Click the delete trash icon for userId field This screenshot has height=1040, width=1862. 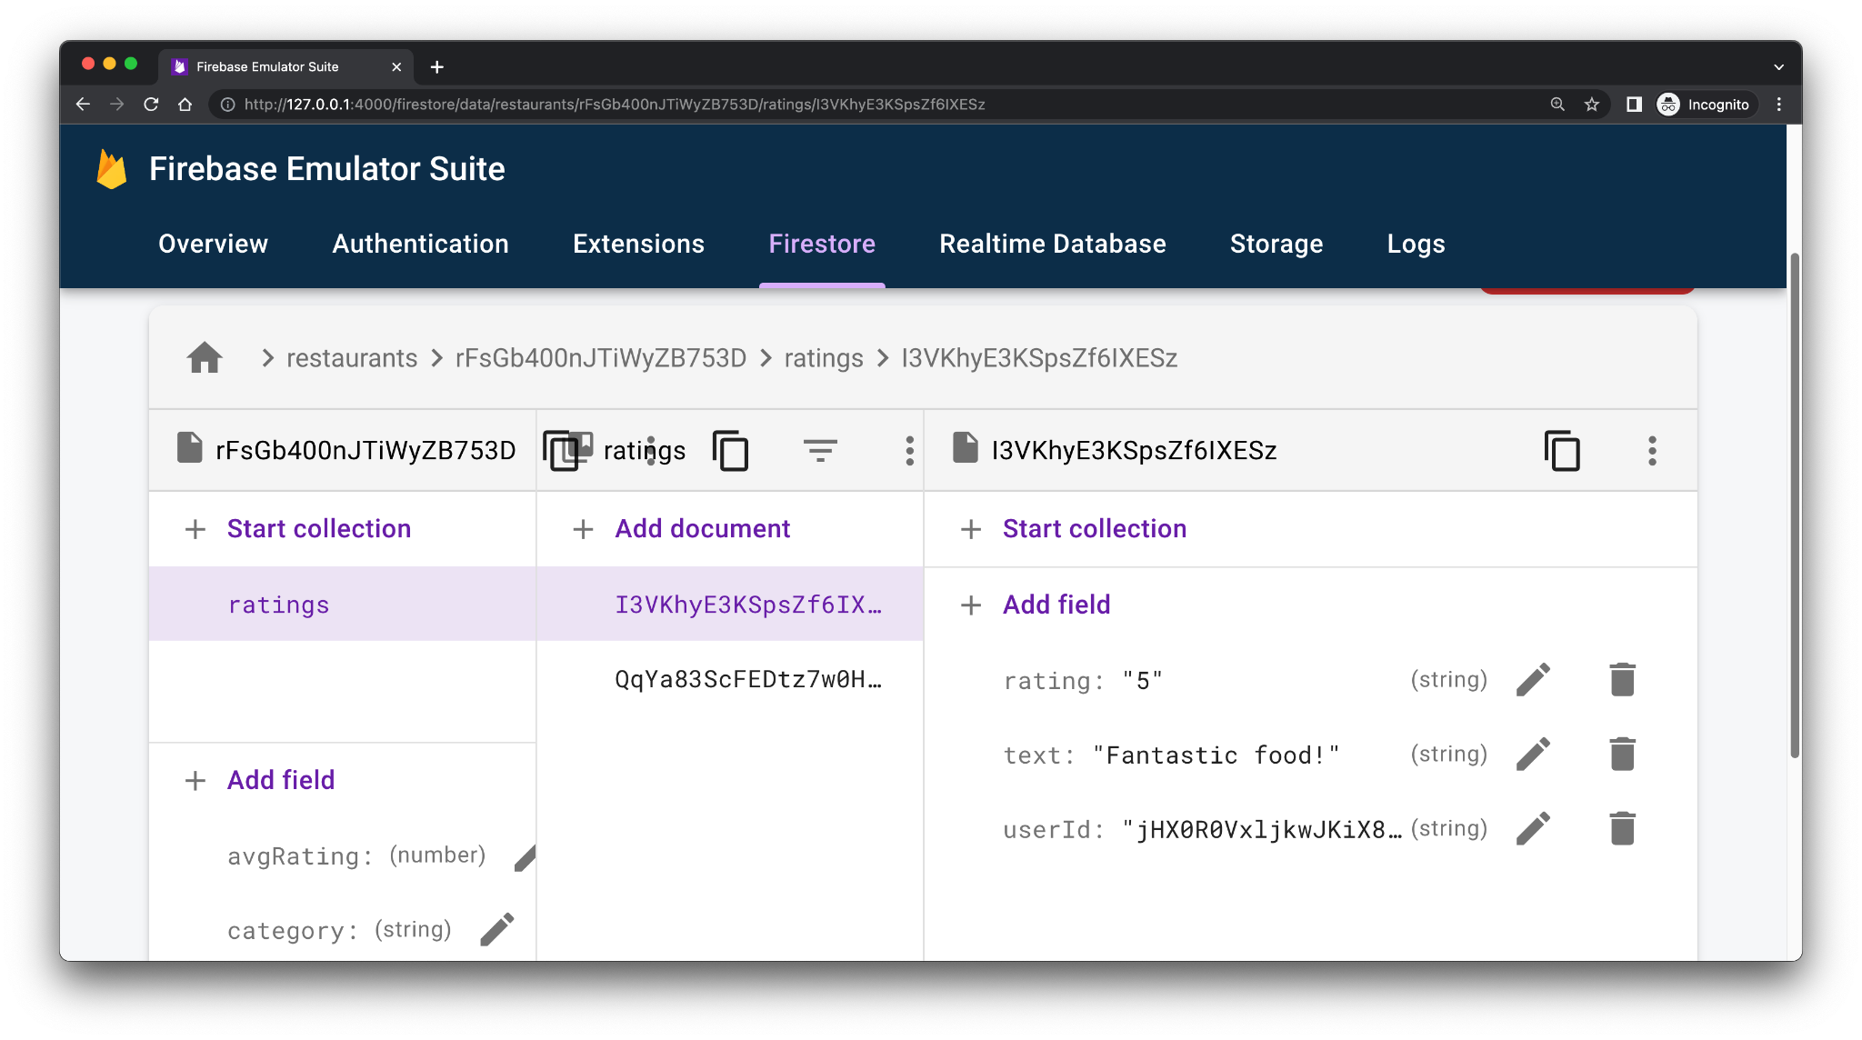pyautogui.click(x=1620, y=827)
